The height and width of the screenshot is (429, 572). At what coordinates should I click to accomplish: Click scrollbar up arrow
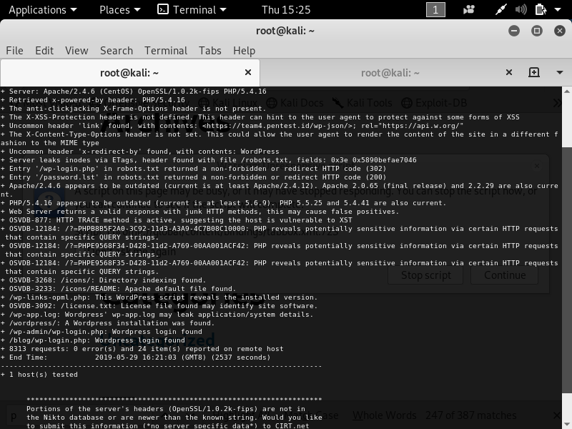(567, 91)
